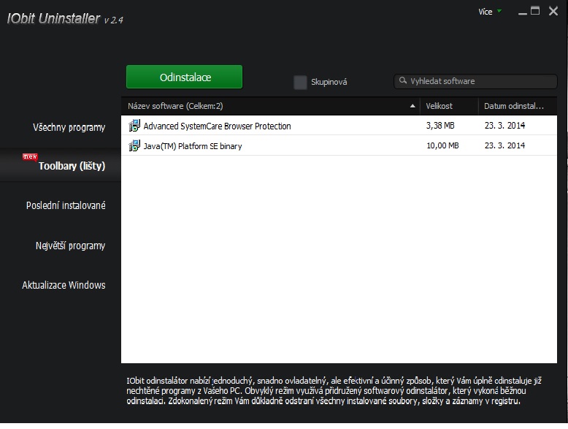This screenshot has height=429, width=568.
Task: Click the IObit Uninstaller v 2.4 title
Action: pyautogui.click(x=65, y=18)
